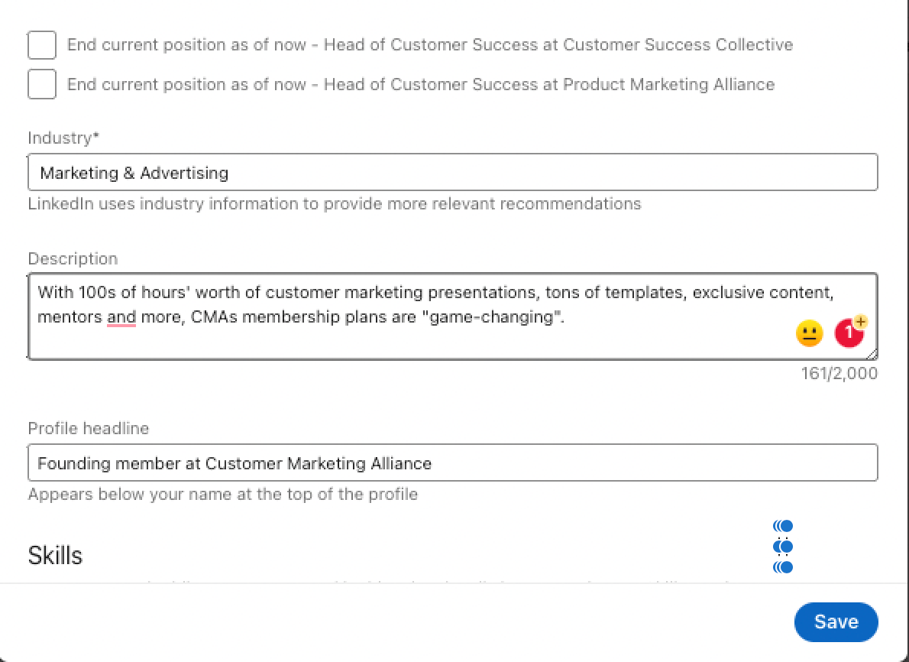
Task: Click the "Profile headline" field label
Action: coord(88,428)
